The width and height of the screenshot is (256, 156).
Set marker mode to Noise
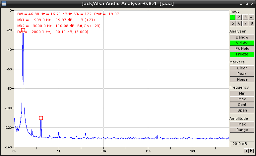242,79
